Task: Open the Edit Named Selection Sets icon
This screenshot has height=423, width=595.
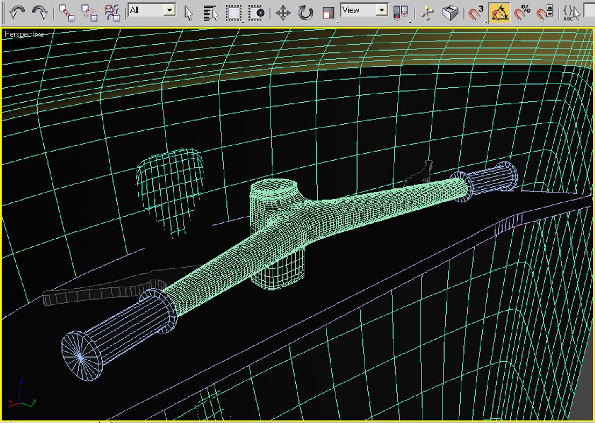Action: [571, 13]
